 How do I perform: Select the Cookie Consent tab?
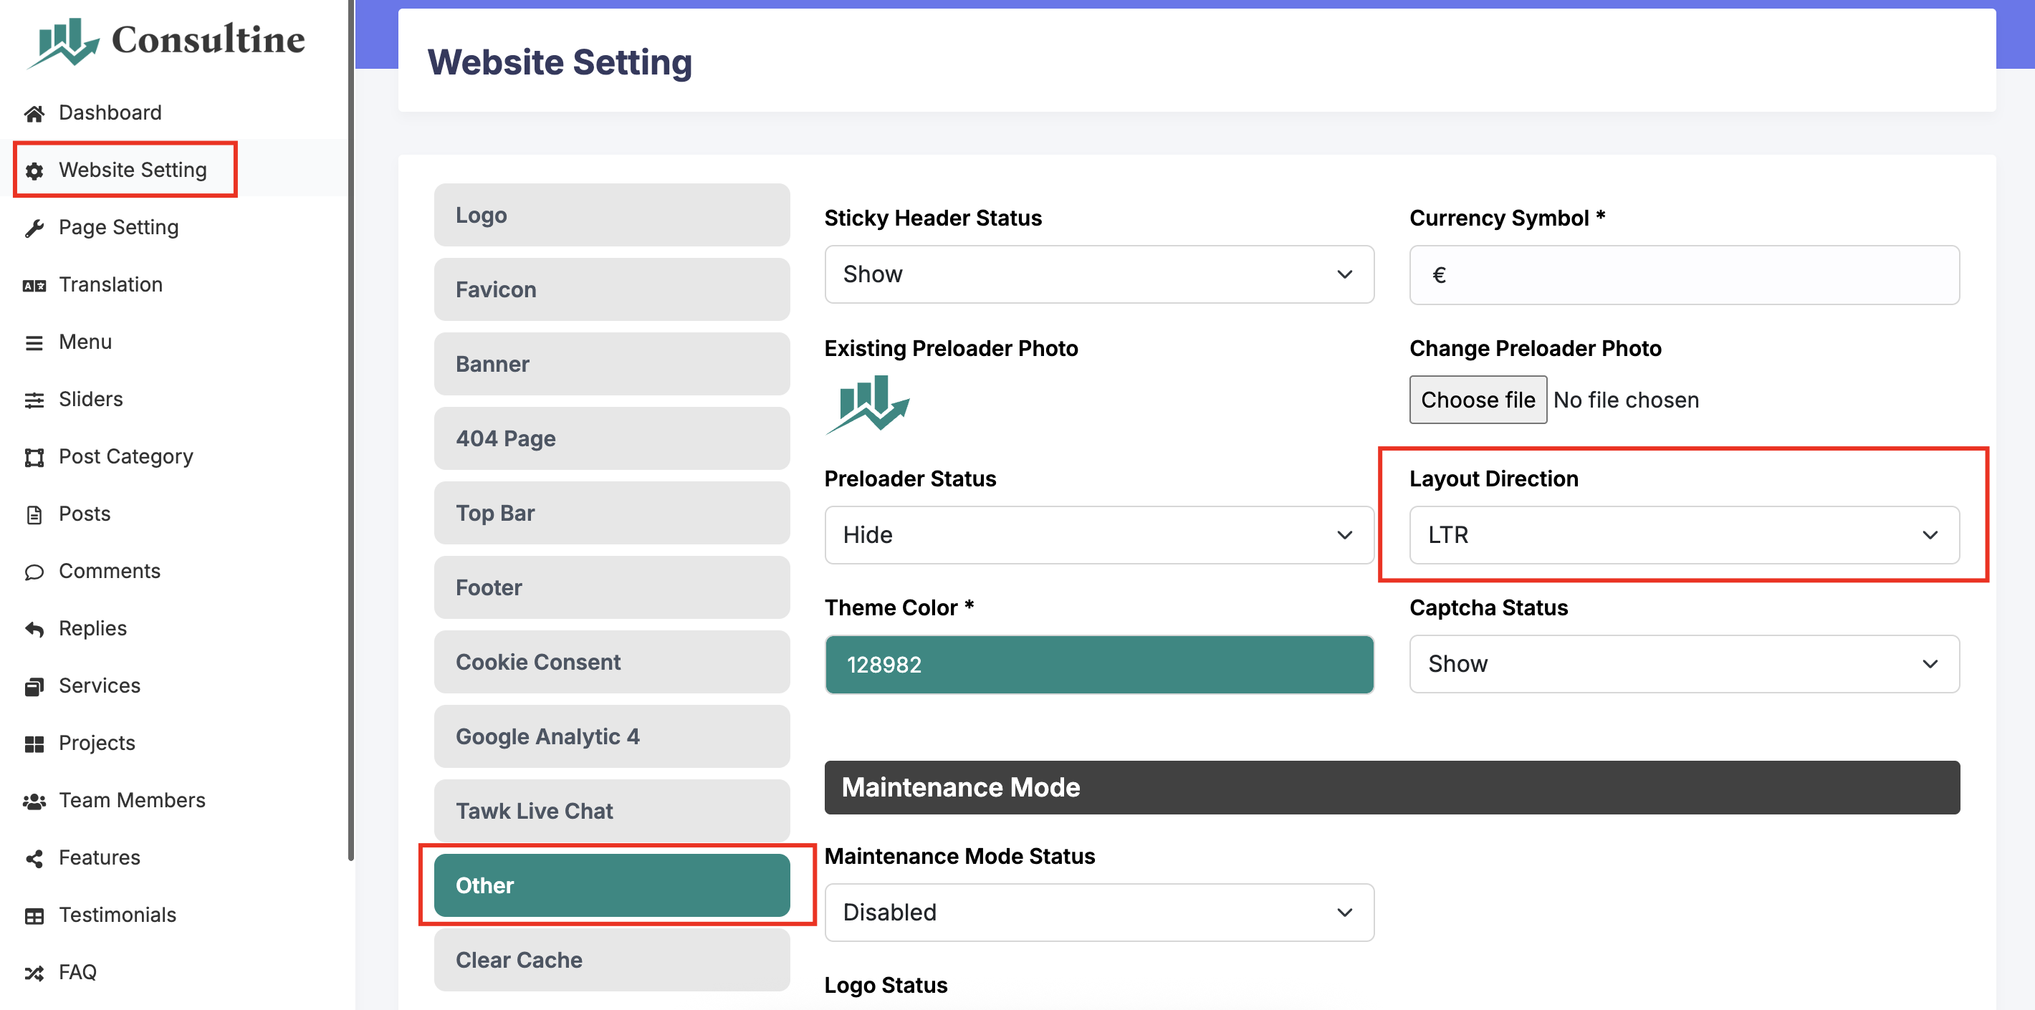pyautogui.click(x=611, y=662)
